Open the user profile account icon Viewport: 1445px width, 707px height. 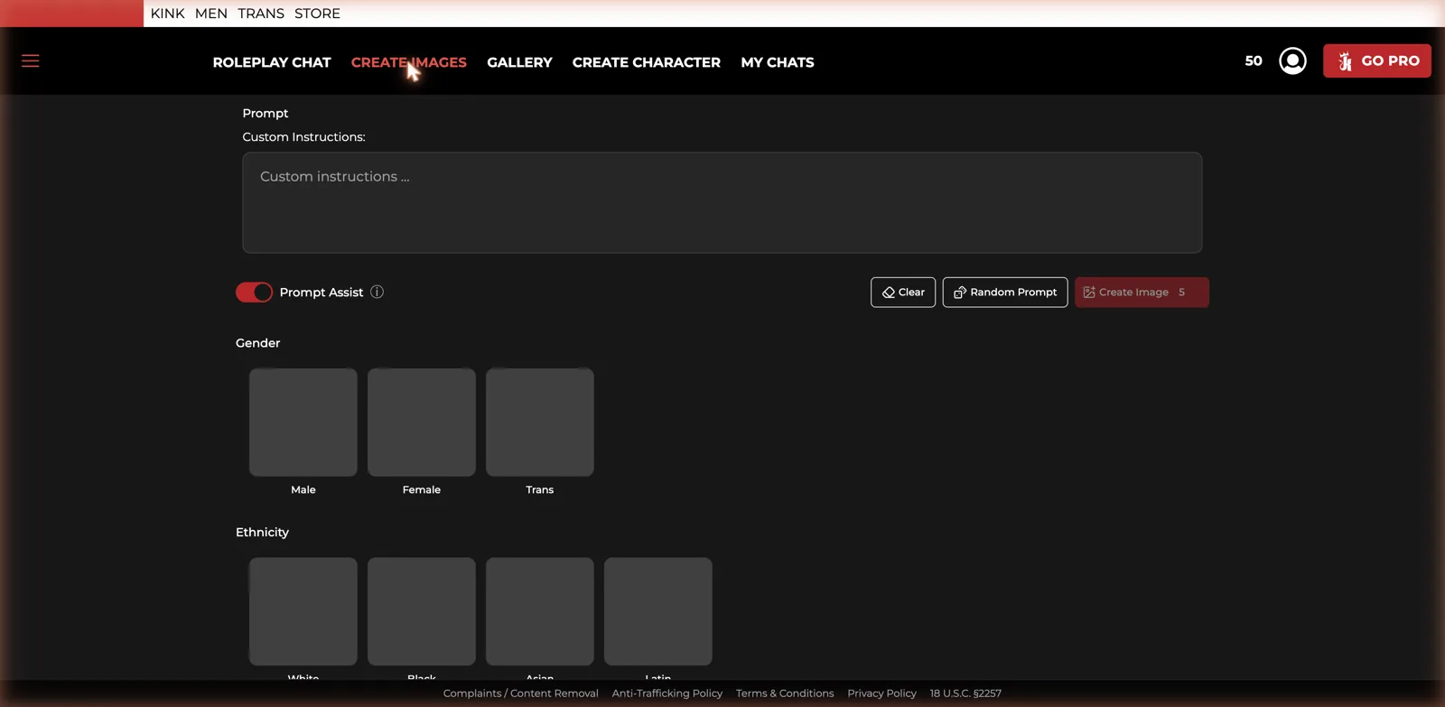point(1292,60)
